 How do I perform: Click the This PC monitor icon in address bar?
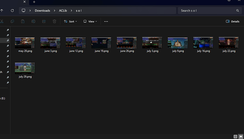point(23,10)
